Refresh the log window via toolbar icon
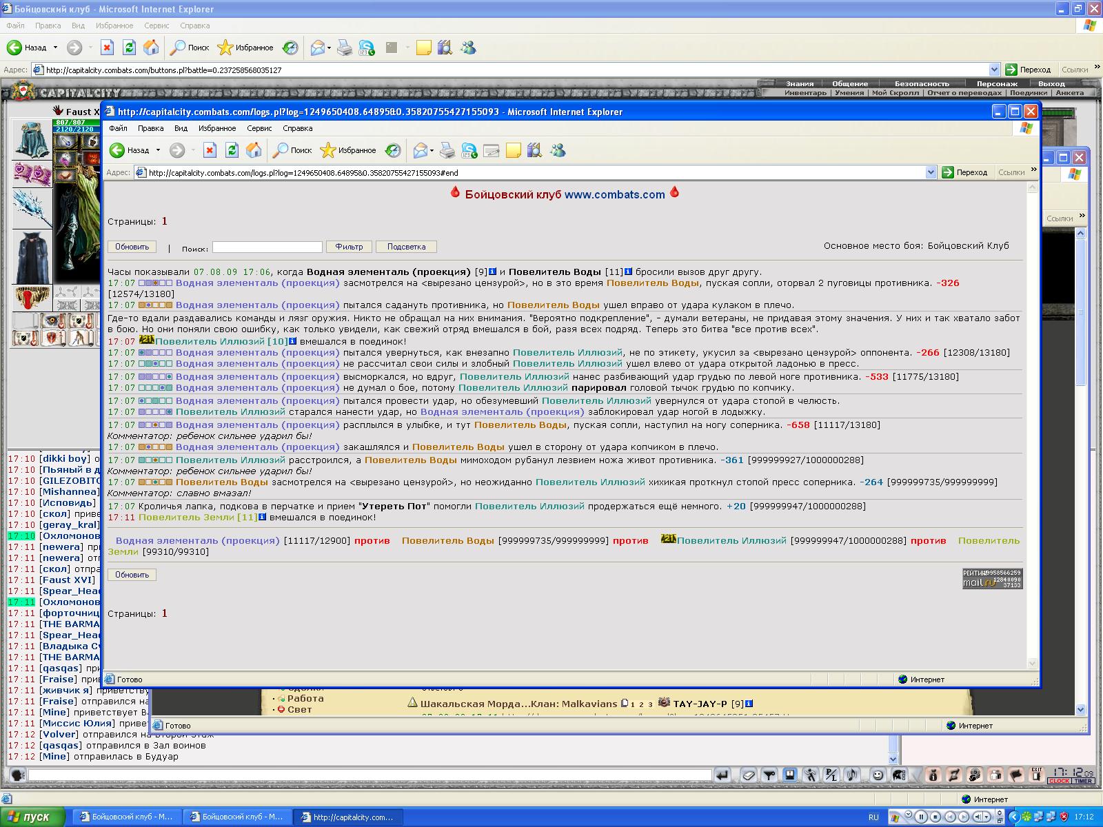Screen dimensions: 1103x827 tap(232, 150)
